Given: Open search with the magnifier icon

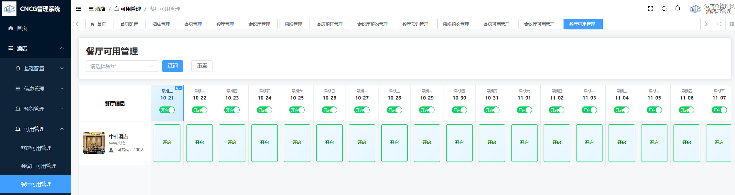Looking at the screenshot, I should click(664, 9).
